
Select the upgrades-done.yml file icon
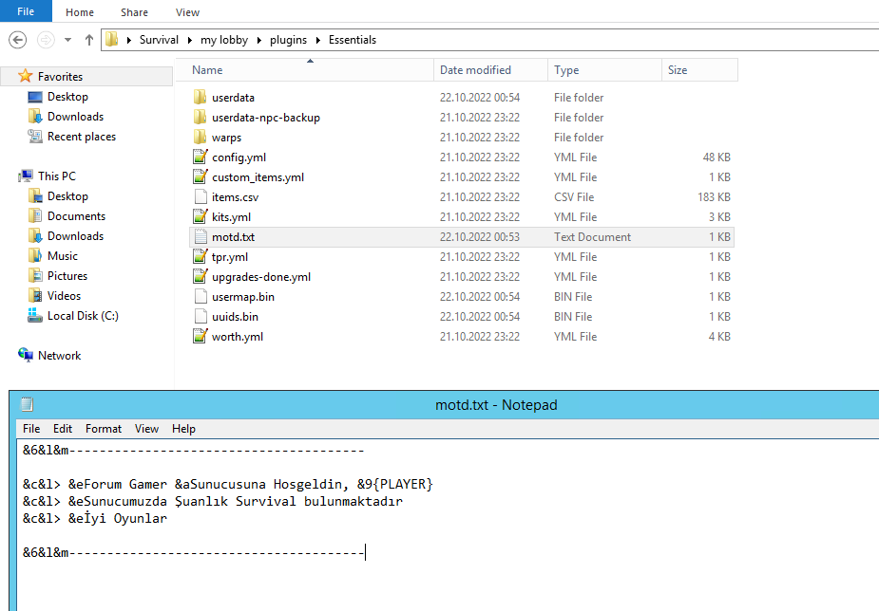coord(200,276)
